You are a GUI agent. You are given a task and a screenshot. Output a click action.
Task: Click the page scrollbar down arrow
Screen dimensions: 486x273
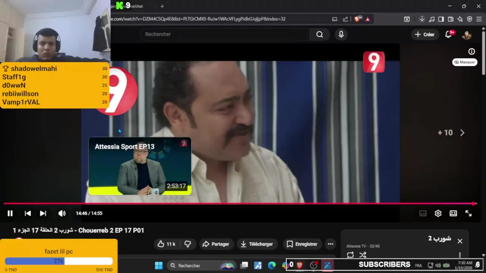(x=483, y=255)
